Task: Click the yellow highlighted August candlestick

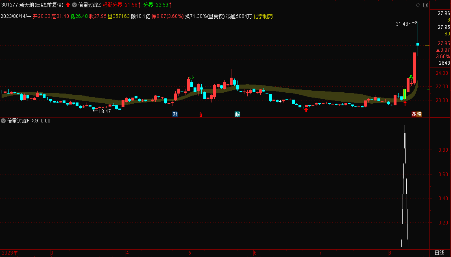Action: click(x=405, y=94)
